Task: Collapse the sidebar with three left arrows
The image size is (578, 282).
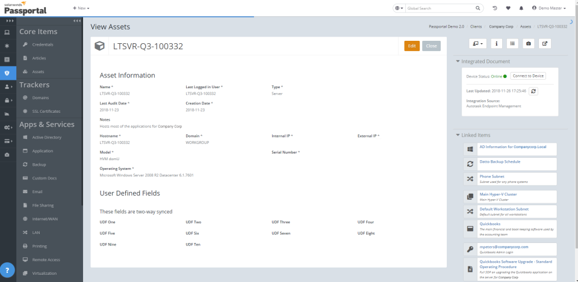Action: pos(76,21)
